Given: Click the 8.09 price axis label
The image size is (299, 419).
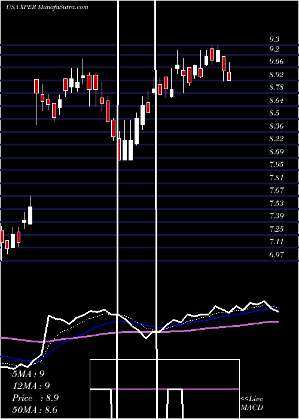Looking at the screenshot, I should 276,152.
